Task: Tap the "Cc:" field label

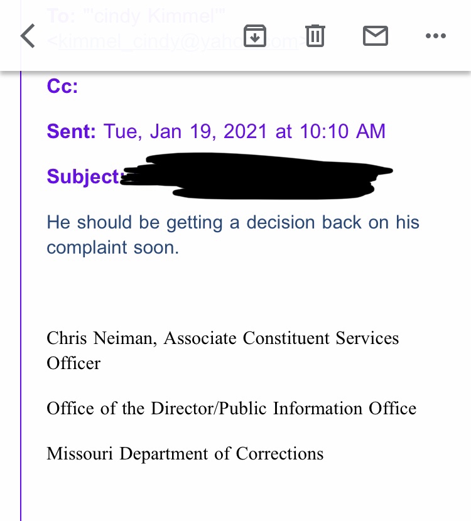Action: pos(62,86)
